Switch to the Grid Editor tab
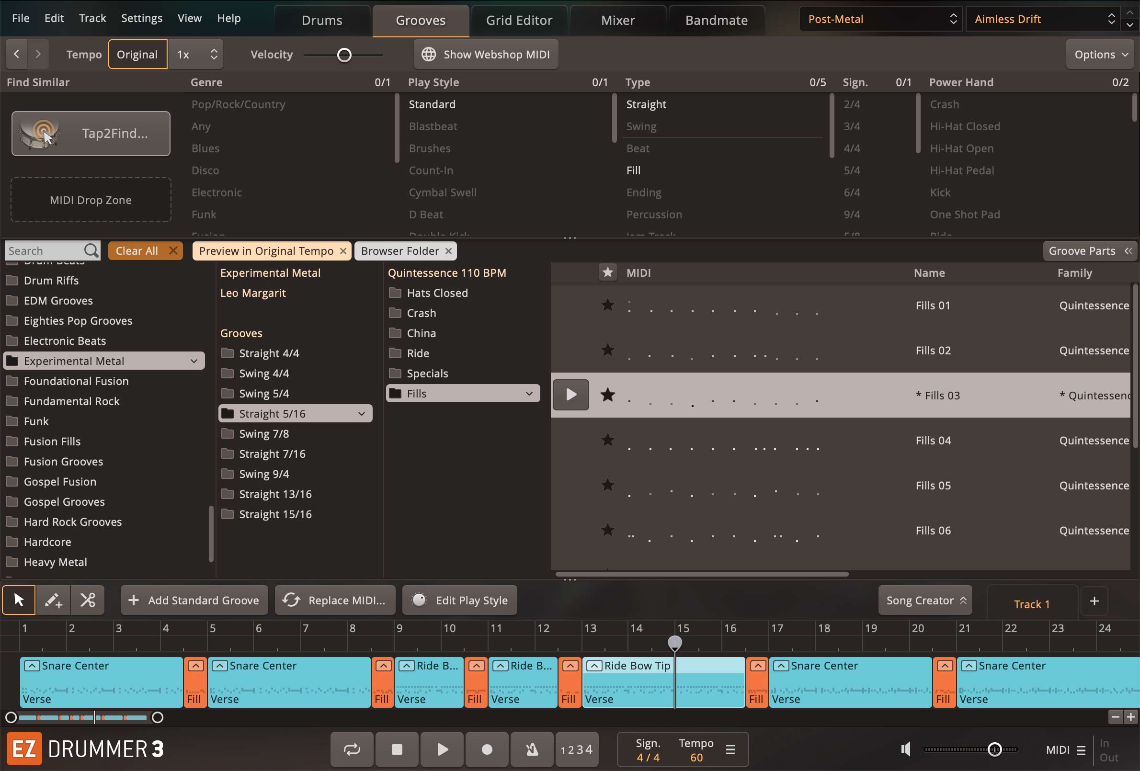Image resolution: width=1140 pixels, height=771 pixels. 519,20
